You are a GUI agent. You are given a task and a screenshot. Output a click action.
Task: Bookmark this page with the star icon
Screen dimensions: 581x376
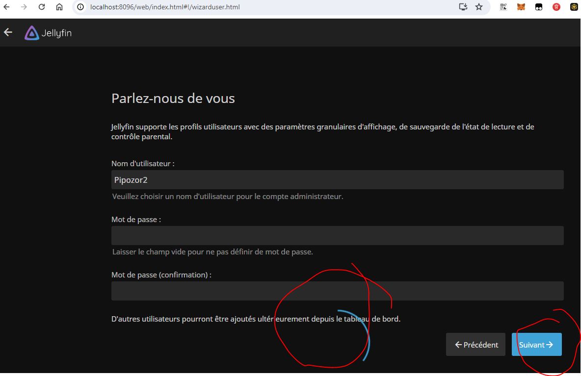click(479, 7)
